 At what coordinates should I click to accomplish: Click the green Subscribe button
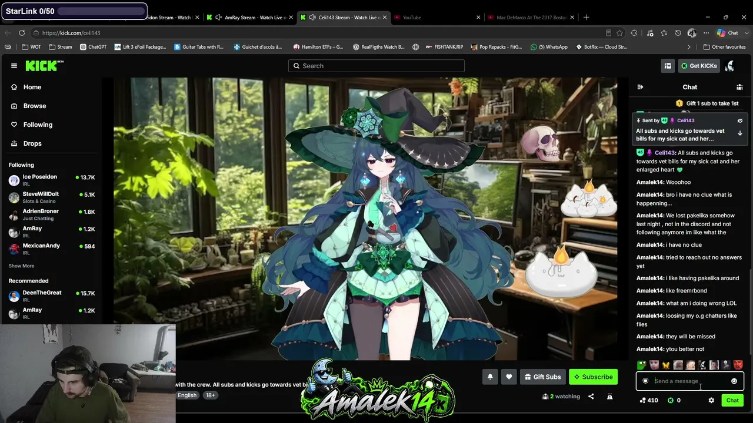(593, 377)
